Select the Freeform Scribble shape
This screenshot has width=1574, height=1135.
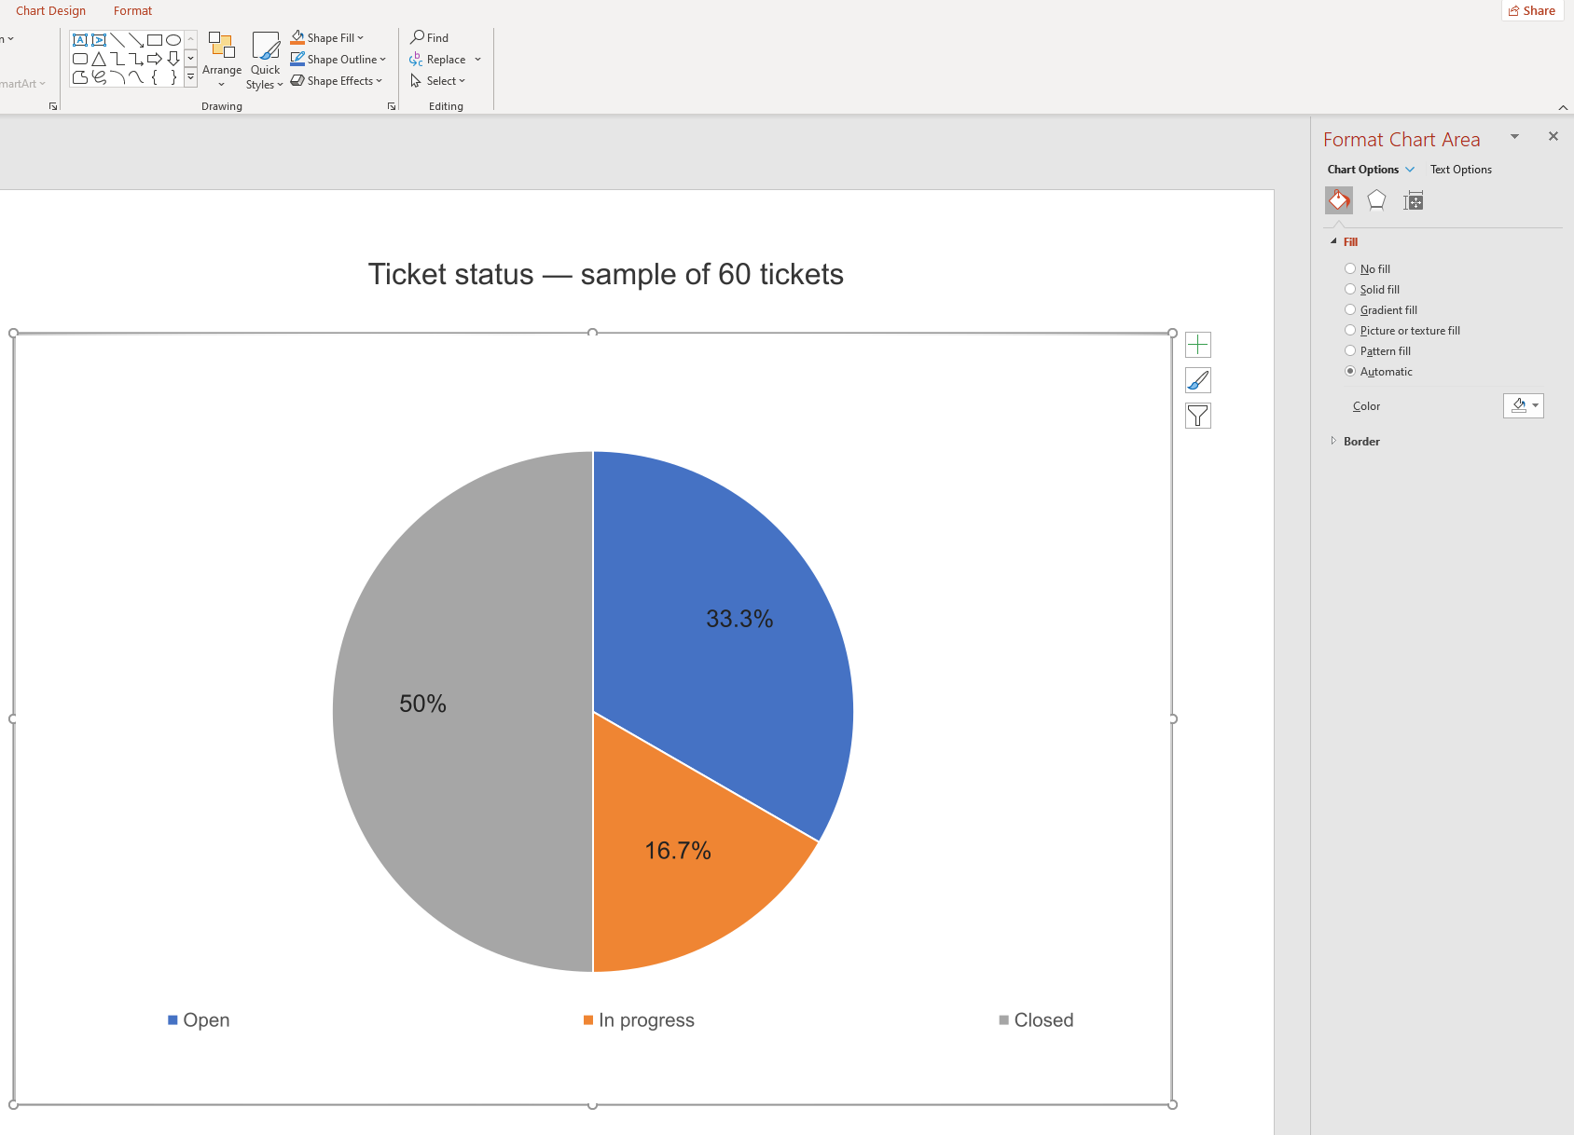coord(99,77)
